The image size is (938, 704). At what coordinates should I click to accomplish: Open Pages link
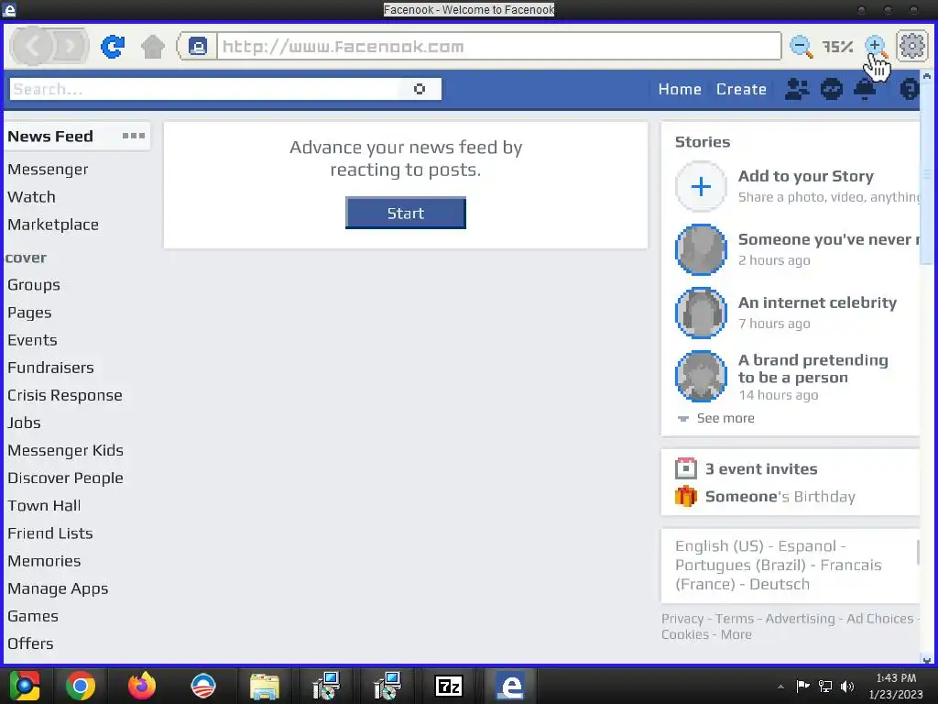tap(29, 313)
